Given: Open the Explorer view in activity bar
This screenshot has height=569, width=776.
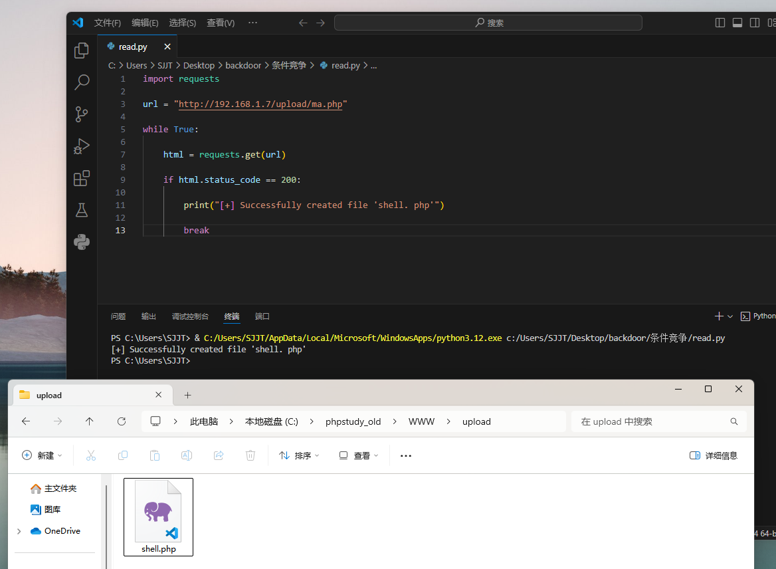Looking at the screenshot, I should click(82, 51).
